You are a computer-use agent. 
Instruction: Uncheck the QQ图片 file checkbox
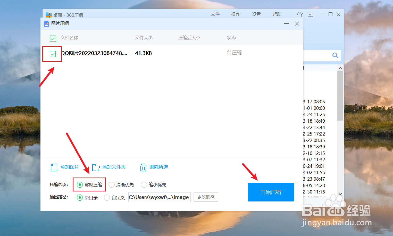(x=53, y=54)
